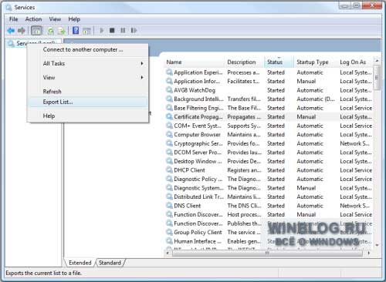The image size is (386, 282).
Task: Select the Distributed Link Tracking row
Action: 269,196
